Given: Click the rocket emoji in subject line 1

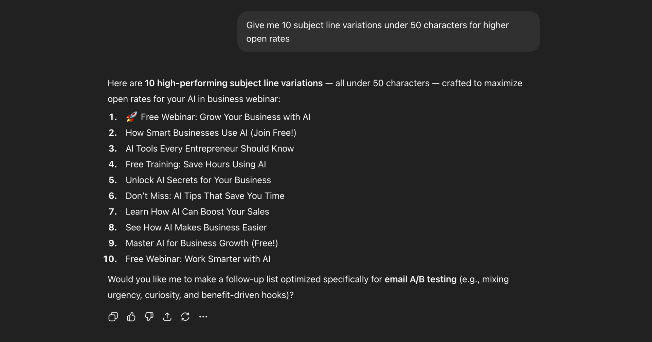Looking at the screenshot, I should [131, 117].
